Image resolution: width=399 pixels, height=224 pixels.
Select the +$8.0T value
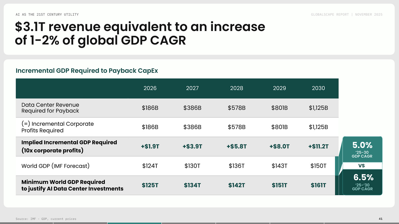click(x=280, y=147)
